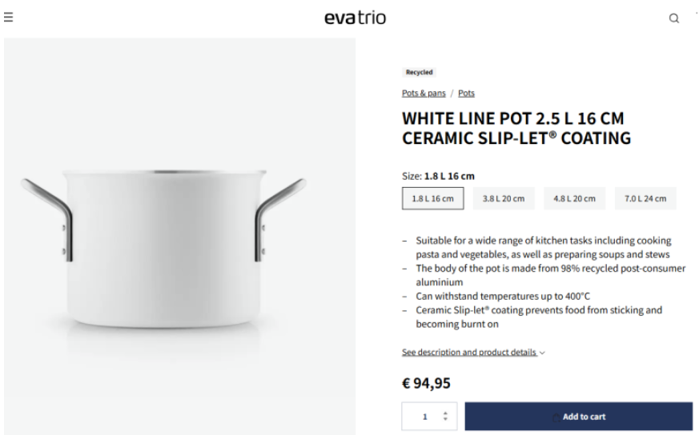This screenshot has height=435, width=699.
Task: Open the hamburger menu icon
Action: pyautogui.click(x=9, y=18)
